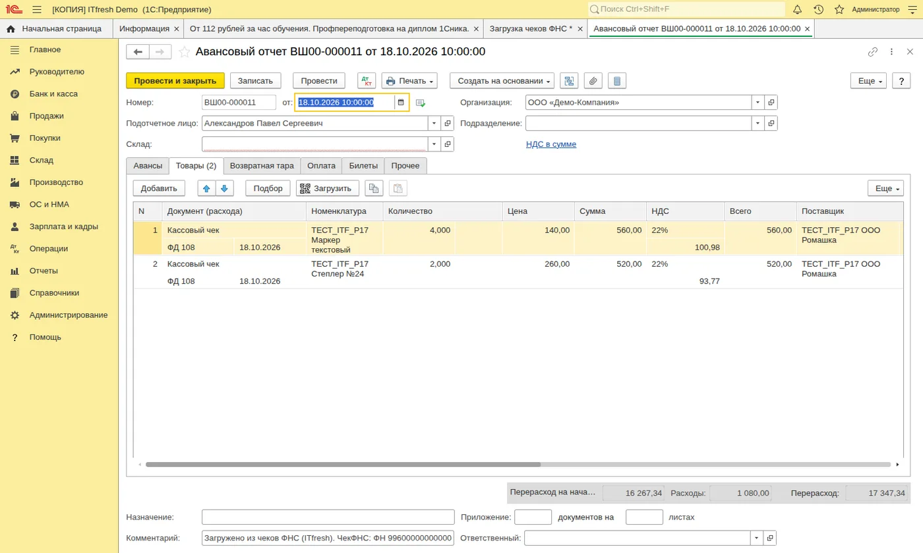Get link to document icon
923x553 pixels.
872,51
